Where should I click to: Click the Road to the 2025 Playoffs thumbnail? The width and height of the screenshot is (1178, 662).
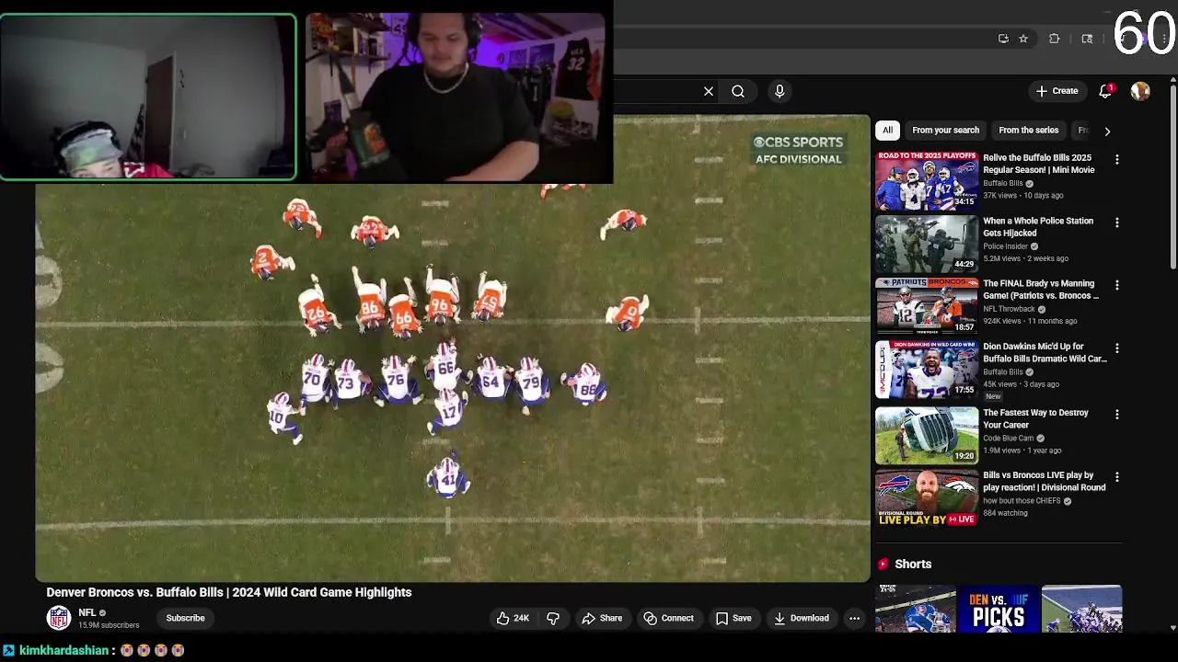tap(927, 181)
